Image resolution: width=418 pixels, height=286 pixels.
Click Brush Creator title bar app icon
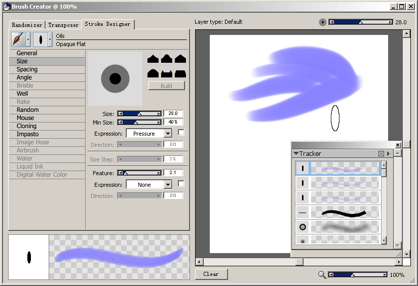[7, 7]
